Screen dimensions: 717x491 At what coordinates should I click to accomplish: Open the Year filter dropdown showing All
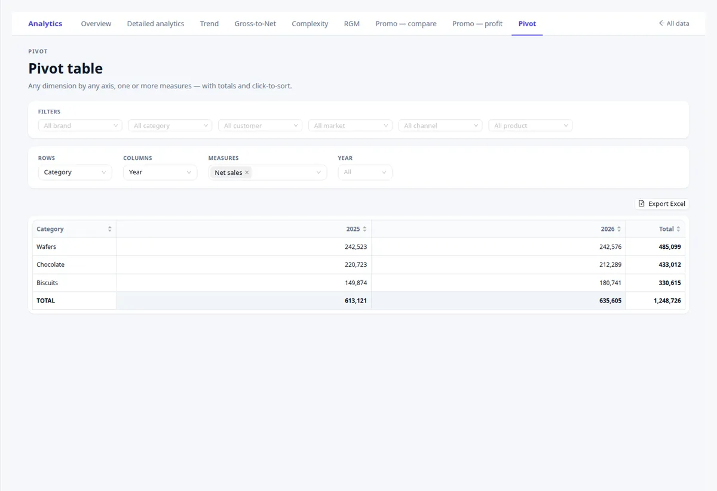[x=365, y=172]
